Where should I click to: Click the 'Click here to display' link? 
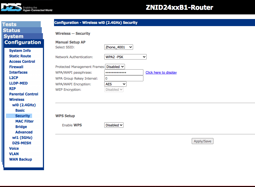[x=161, y=73]
